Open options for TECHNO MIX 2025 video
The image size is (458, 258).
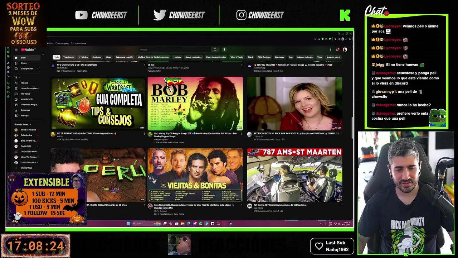click(341, 65)
